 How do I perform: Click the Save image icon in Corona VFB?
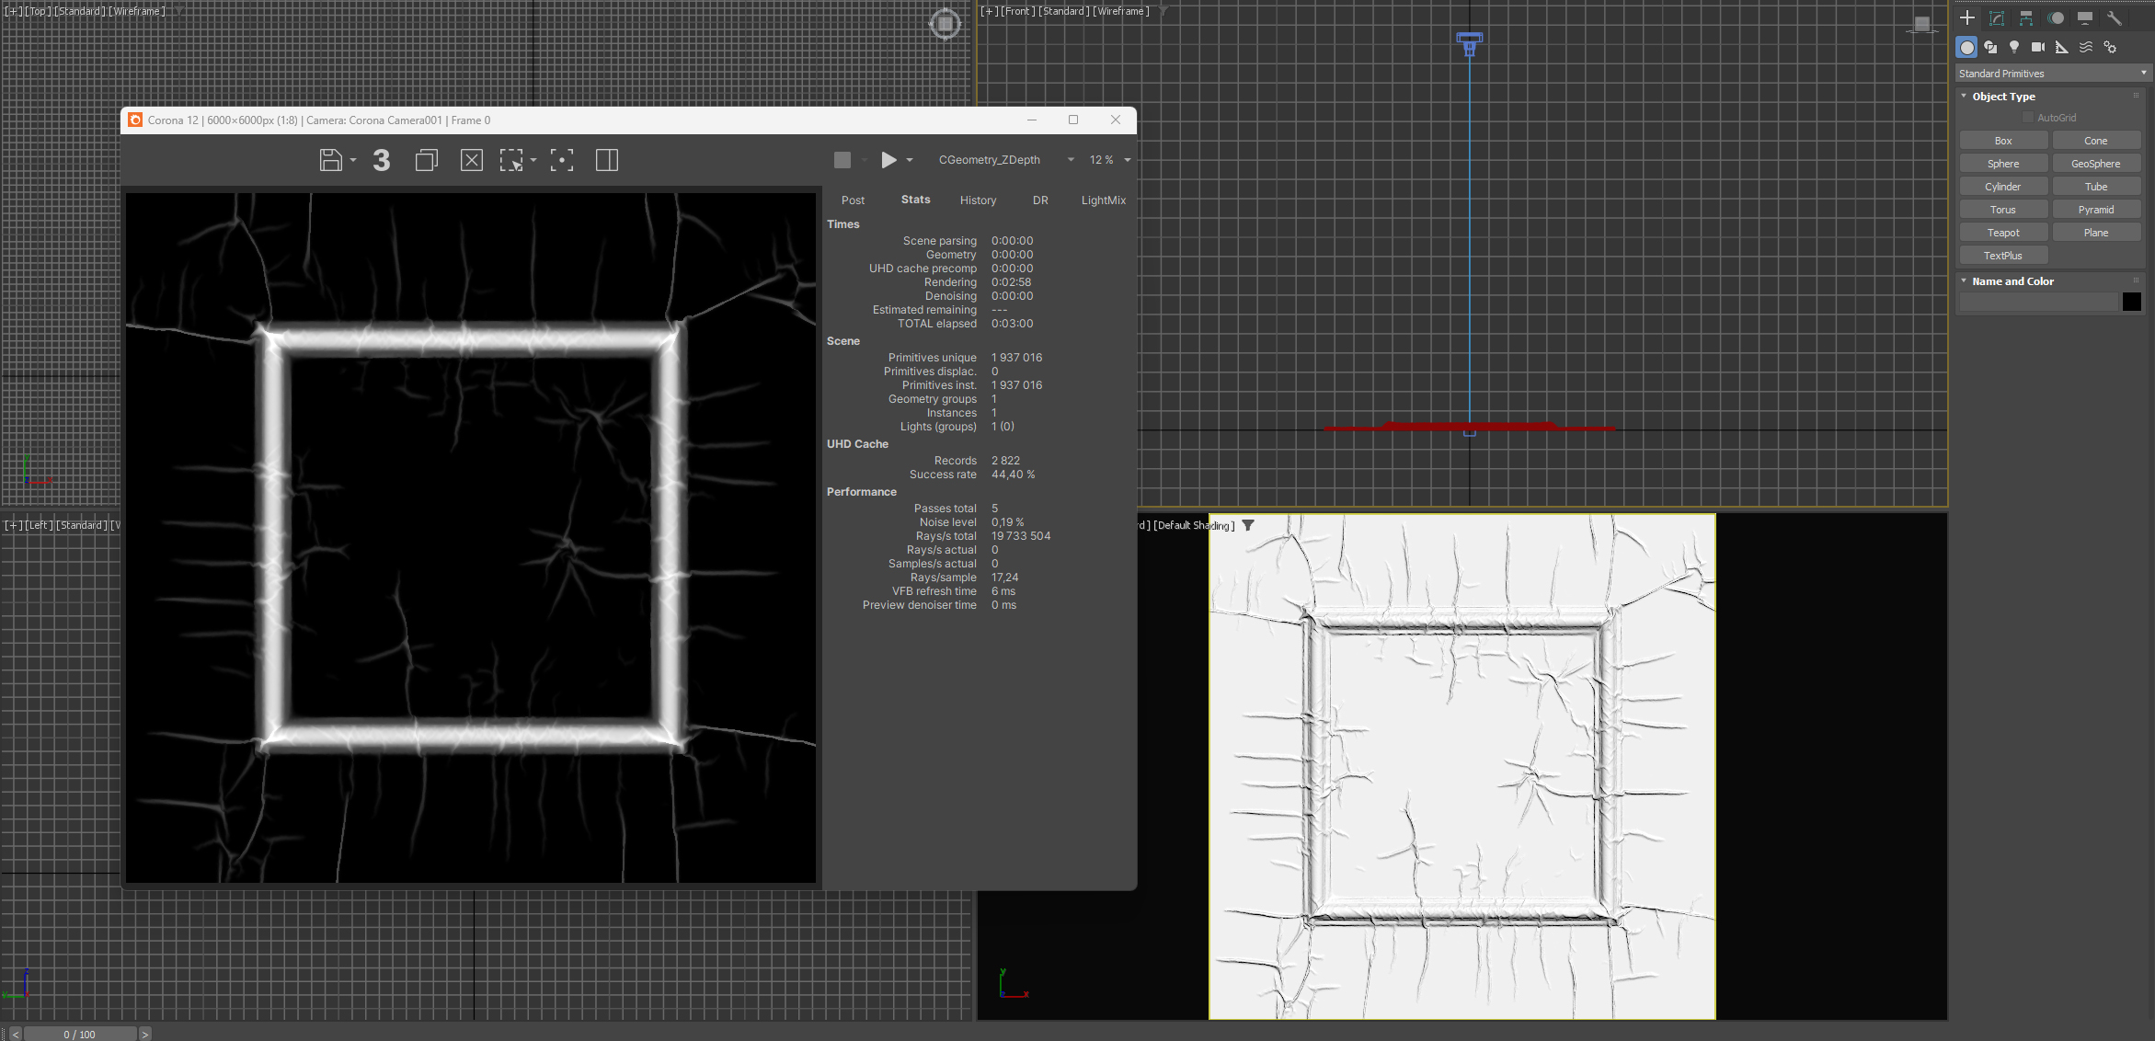(x=330, y=160)
